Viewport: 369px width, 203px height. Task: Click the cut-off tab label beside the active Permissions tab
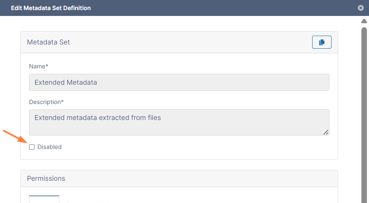(87, 202)
